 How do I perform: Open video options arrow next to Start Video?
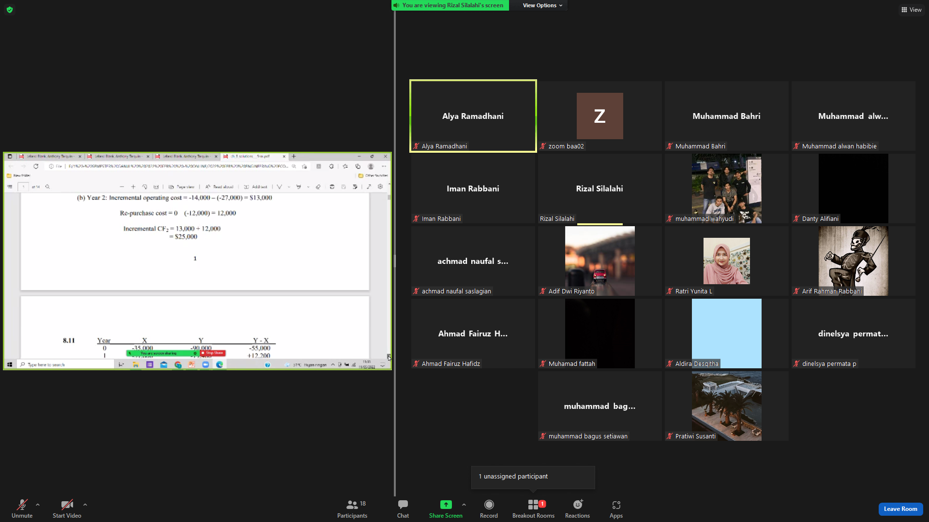(x=85, y=505)
